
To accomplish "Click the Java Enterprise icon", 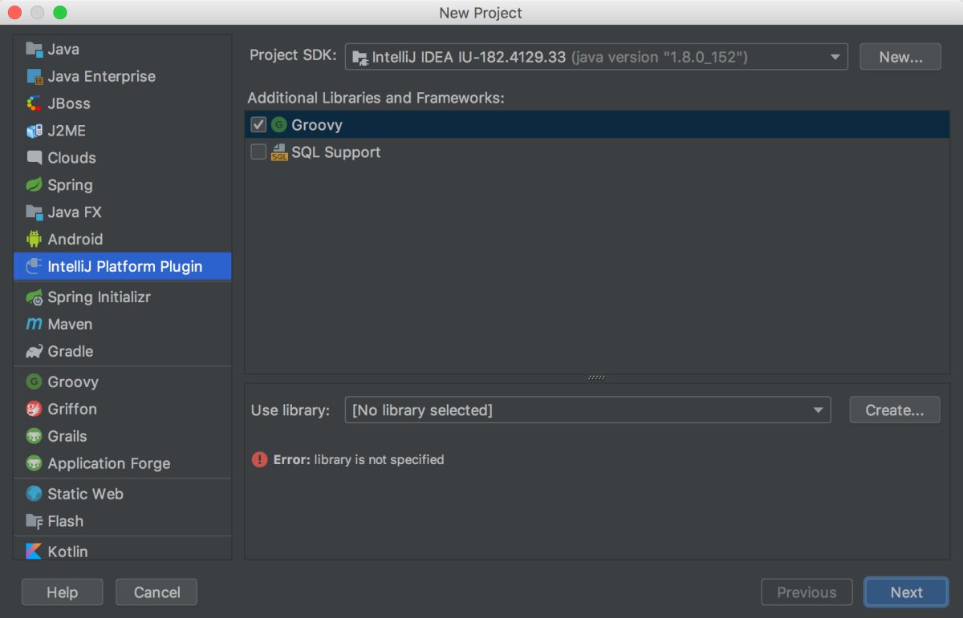I will pos(34,76).
